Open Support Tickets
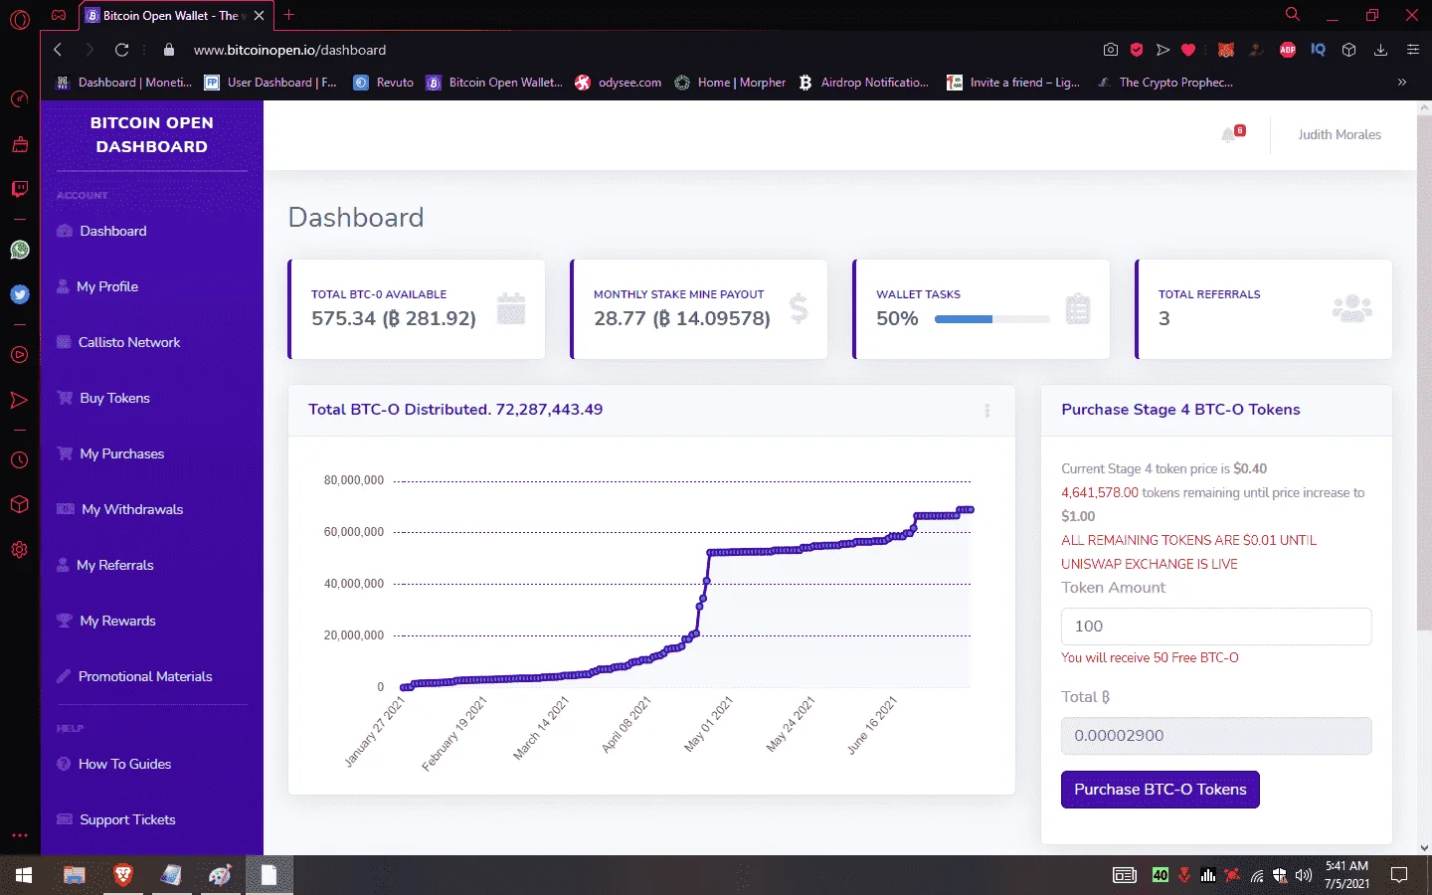Viewport: 1432px width, 895px height. tap(126, 819)
